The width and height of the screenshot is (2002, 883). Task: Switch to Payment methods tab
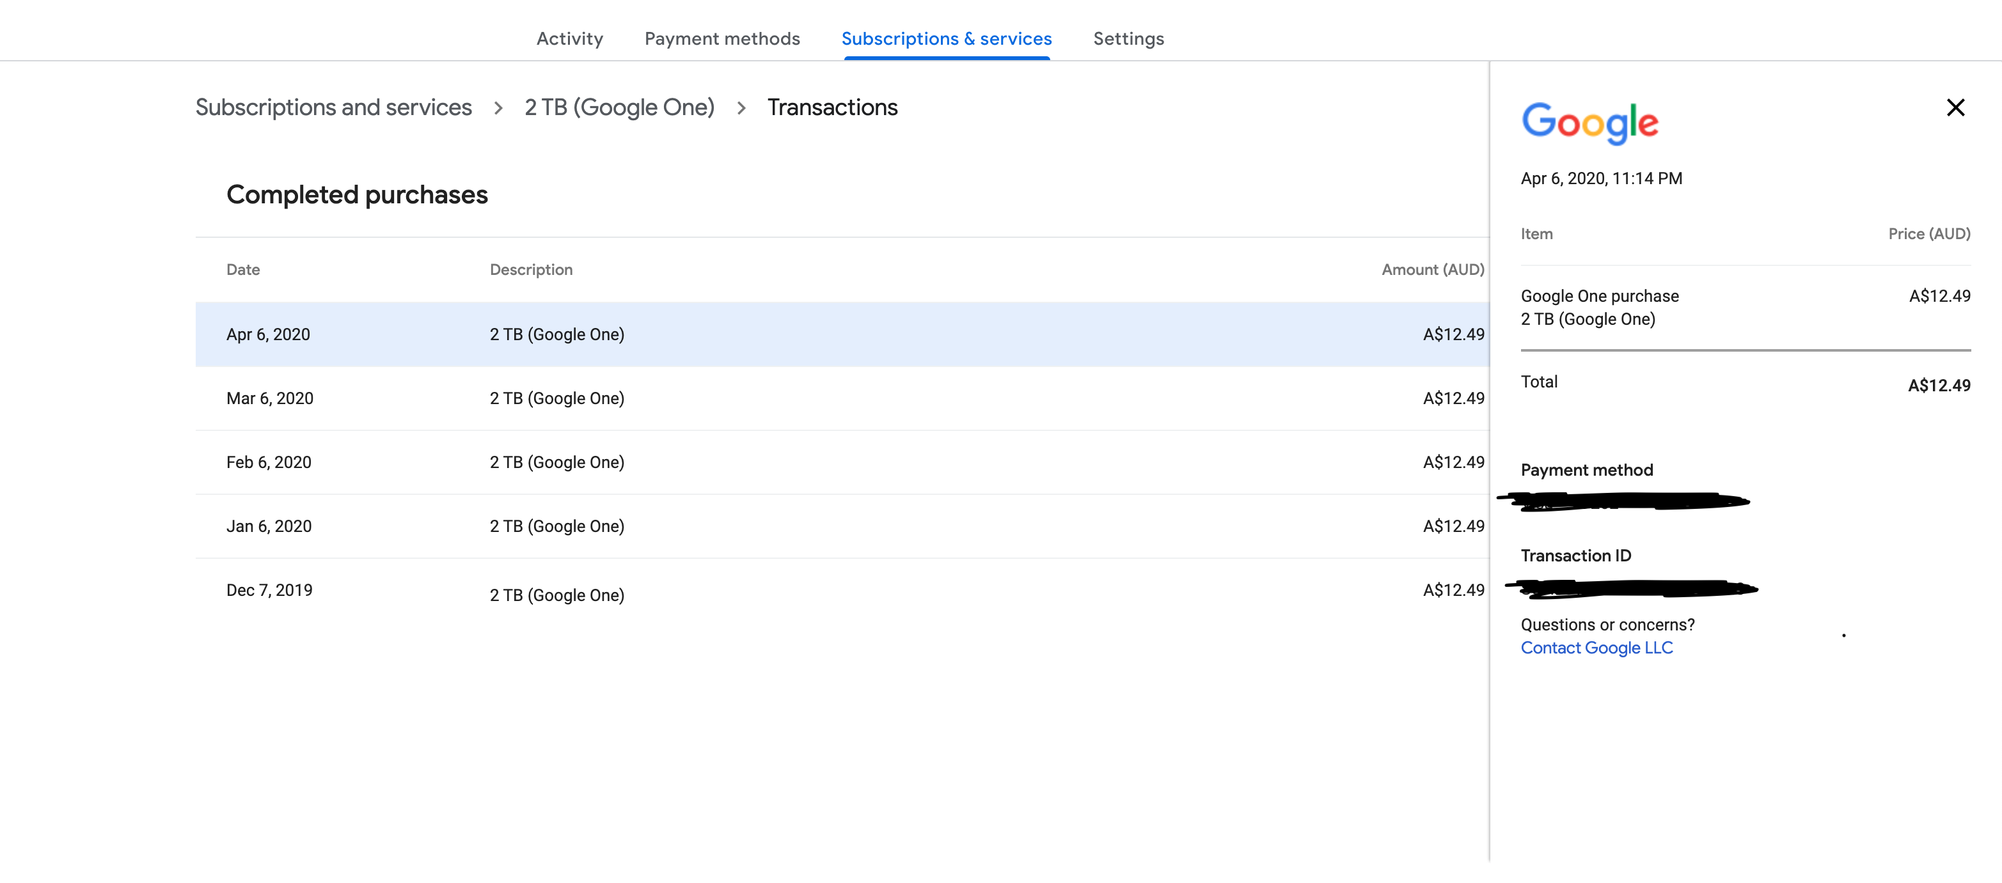[722, 39]
